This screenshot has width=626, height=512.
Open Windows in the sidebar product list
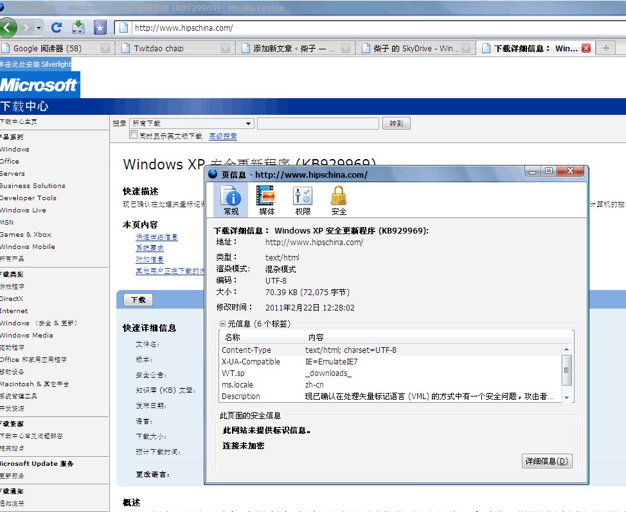pyautogui.click(x=15, y=149)
